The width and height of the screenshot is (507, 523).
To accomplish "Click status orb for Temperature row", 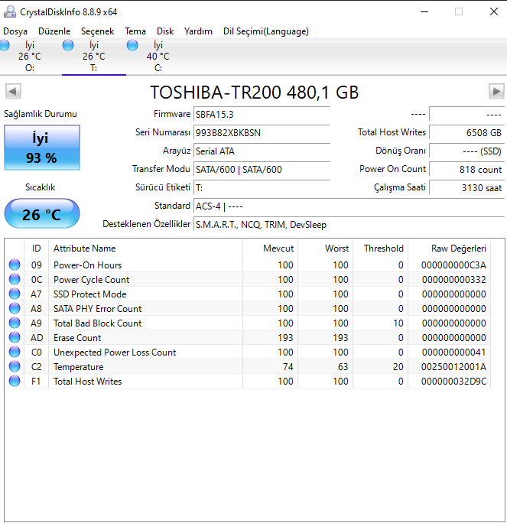I will pyautogui.click(x=15, y=366).
